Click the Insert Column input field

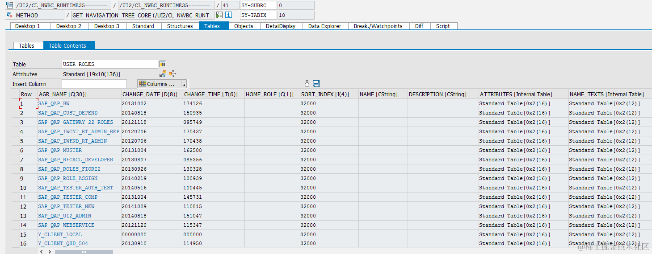pos(94,84)
